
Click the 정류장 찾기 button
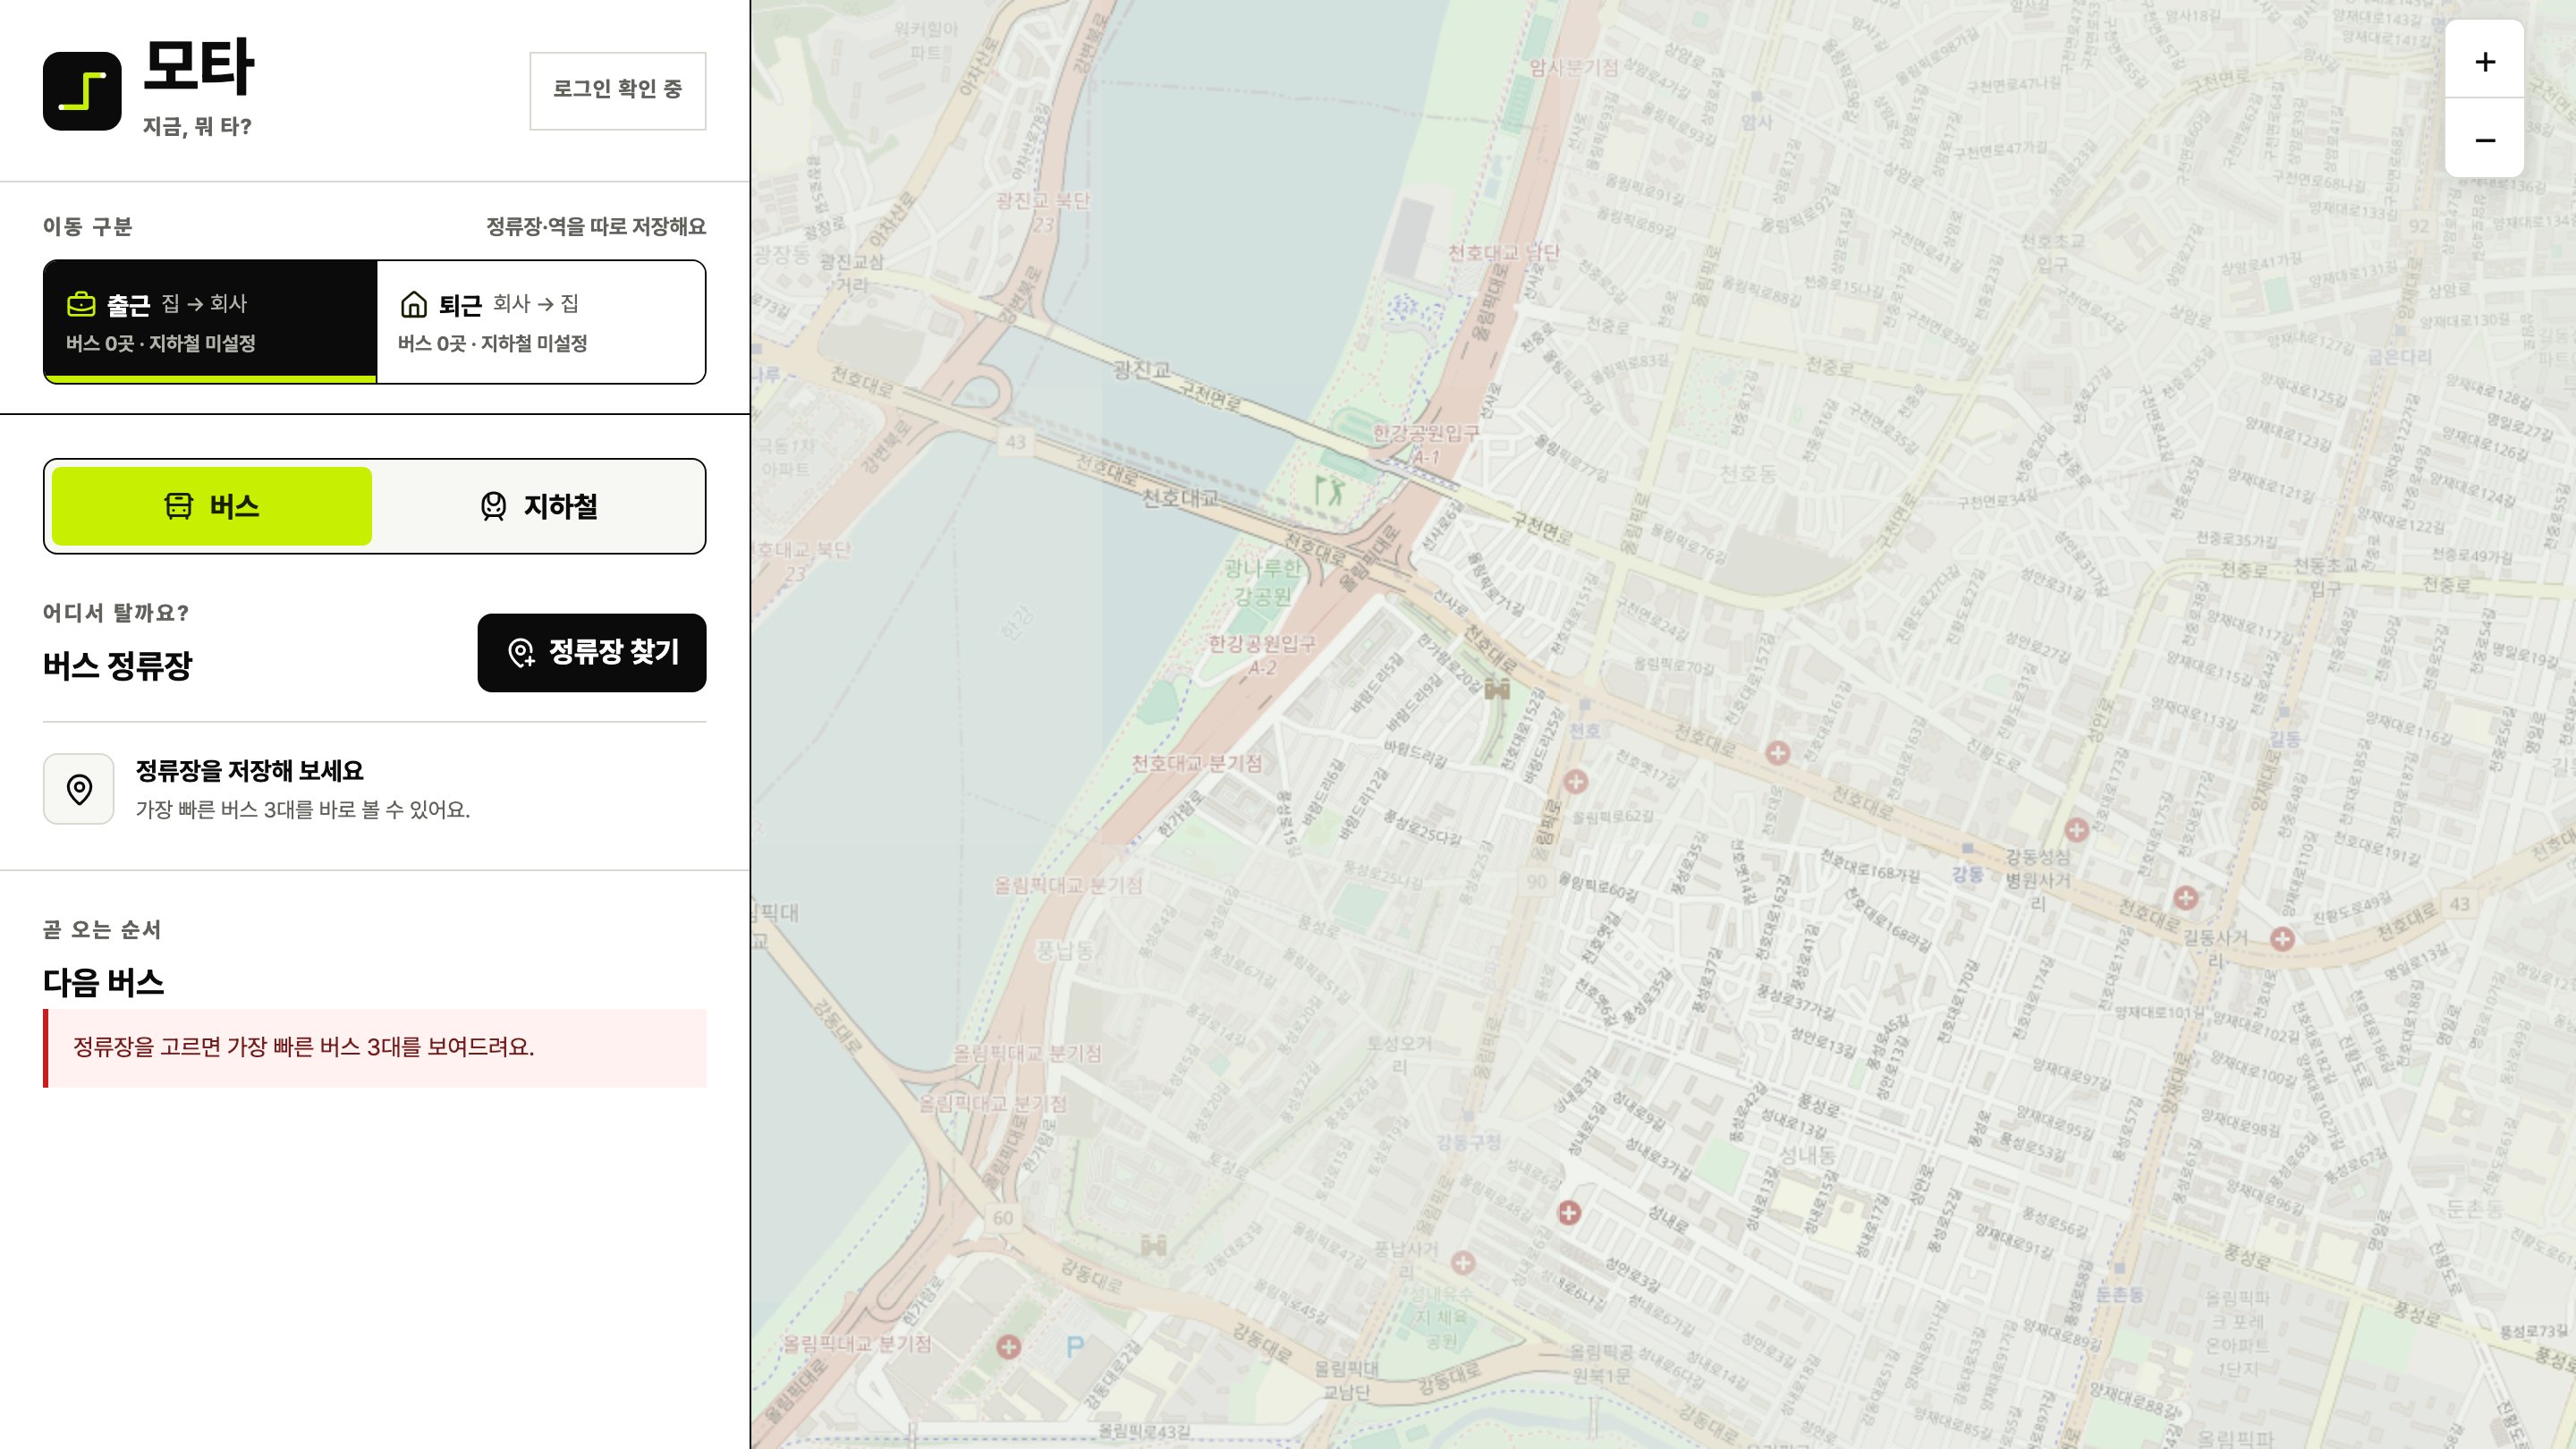pos(592,652)
